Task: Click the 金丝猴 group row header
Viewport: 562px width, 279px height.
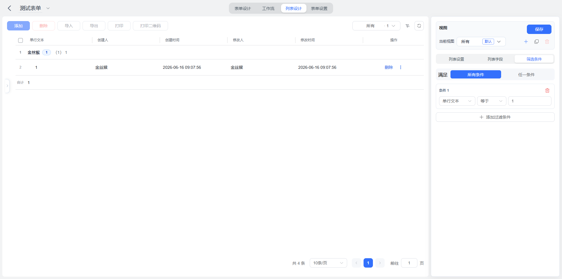Action: click(220, 52)
